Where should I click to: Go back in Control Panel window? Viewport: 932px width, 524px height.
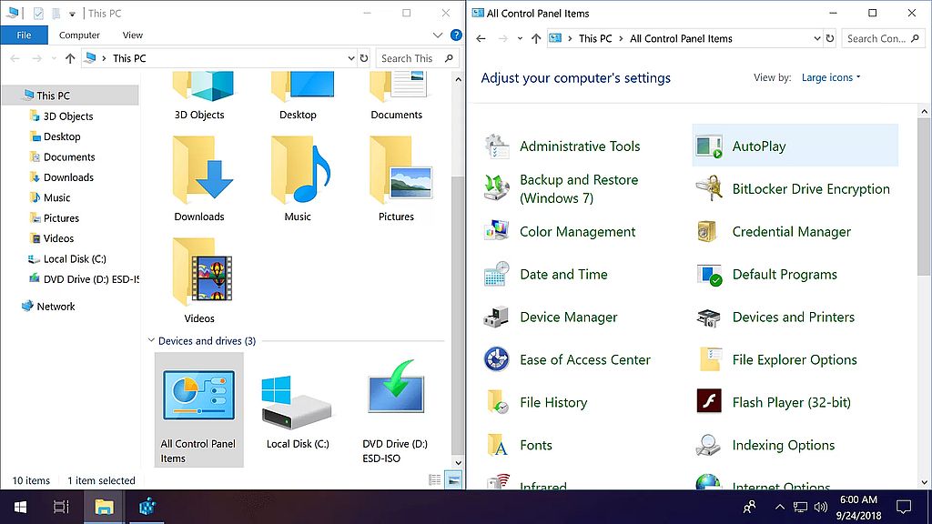[481, 38]
